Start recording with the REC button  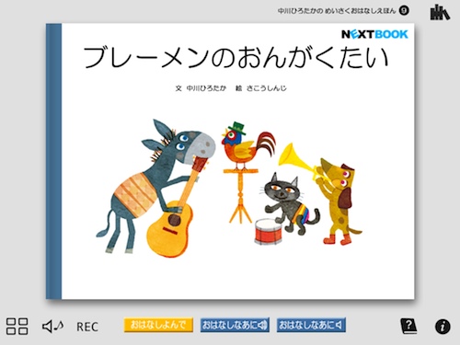[x=87, y=327]
